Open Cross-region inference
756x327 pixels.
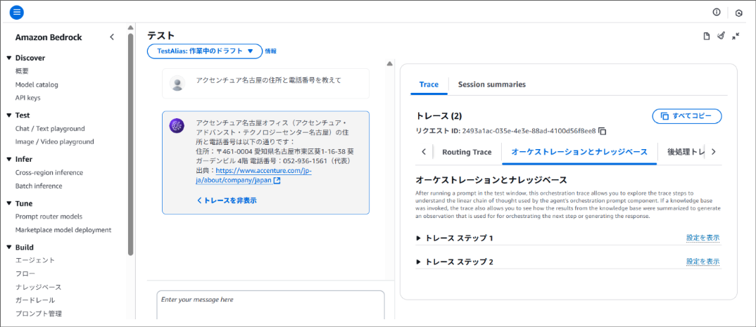pyautogui.click(x=49, y=172)
